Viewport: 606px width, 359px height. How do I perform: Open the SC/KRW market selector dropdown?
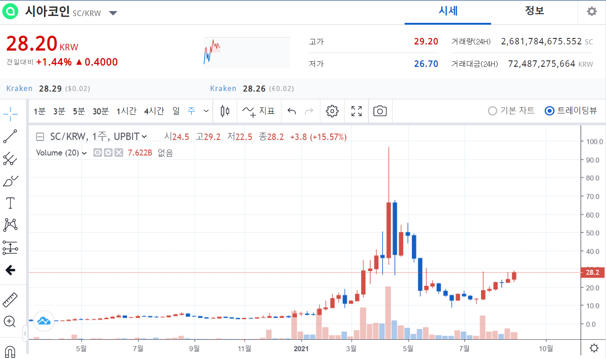click(113, 13)
